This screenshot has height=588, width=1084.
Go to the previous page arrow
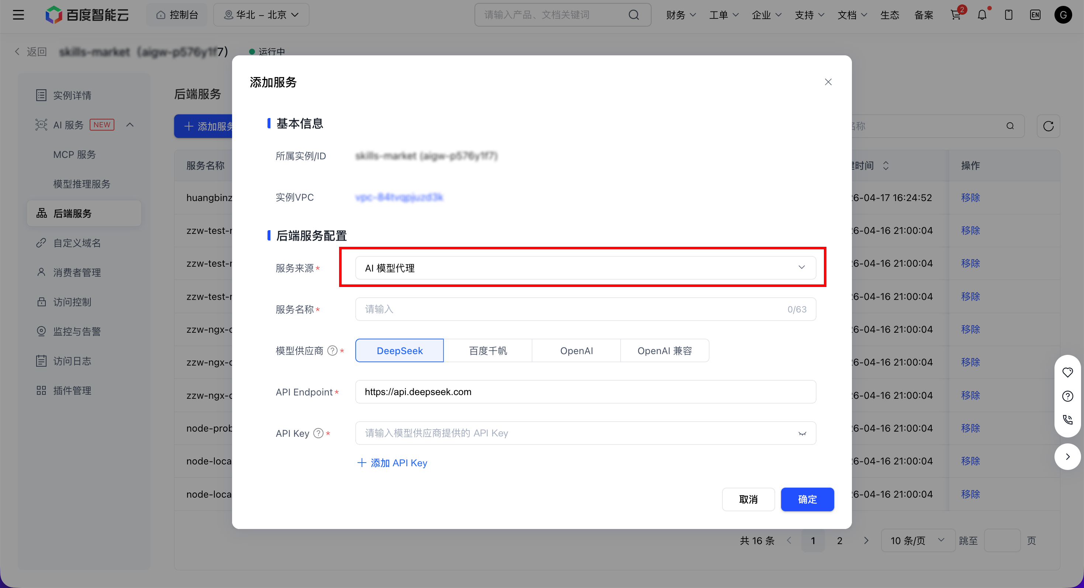[789, 540]
